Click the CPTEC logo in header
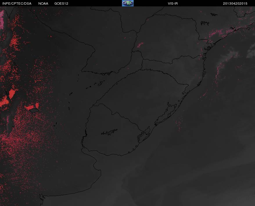 (x=128, y=3)
